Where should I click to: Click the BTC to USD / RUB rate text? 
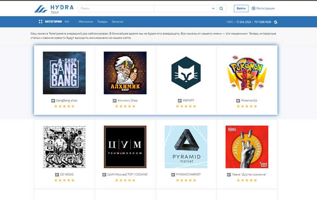point(249,22)
